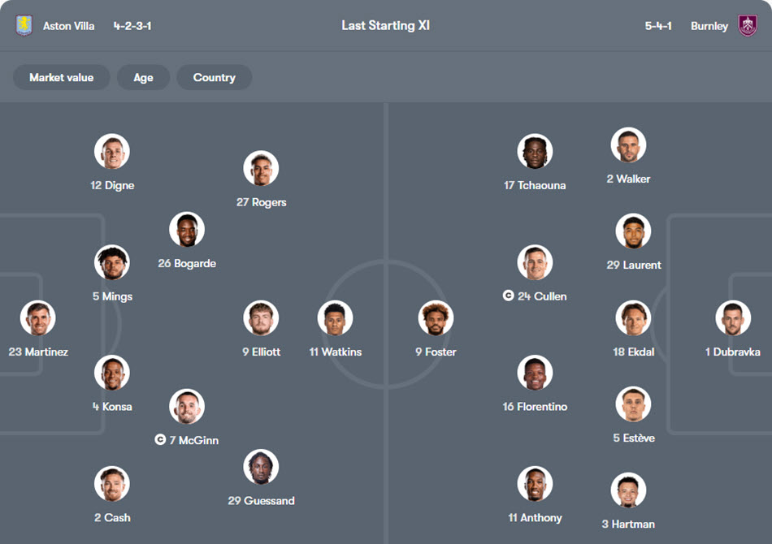Open Hartman's player photo
Screen dimensions: 772x544
click(628, 490)
